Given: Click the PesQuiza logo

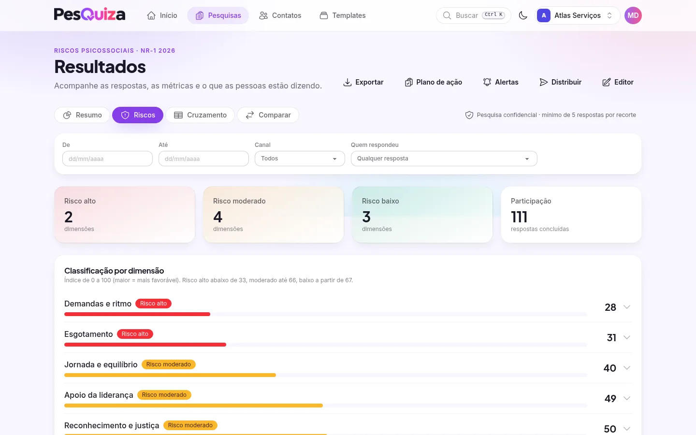Looking at the screenshot, I should tap(89, 14).
